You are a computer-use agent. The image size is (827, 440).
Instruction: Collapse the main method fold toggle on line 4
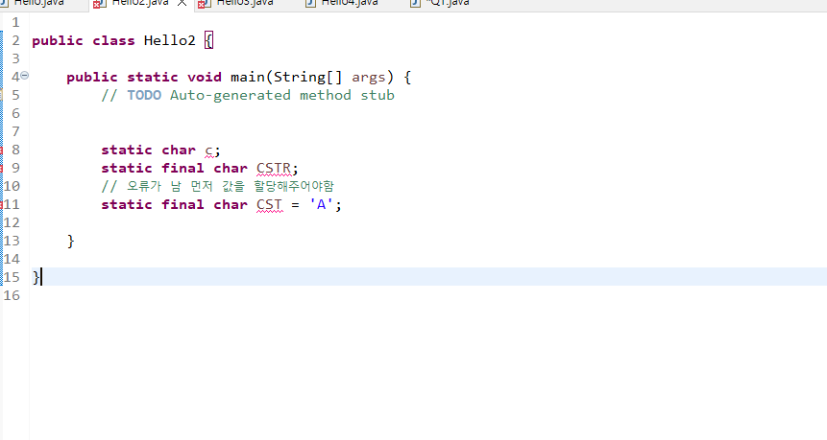[x=24, y=76]
